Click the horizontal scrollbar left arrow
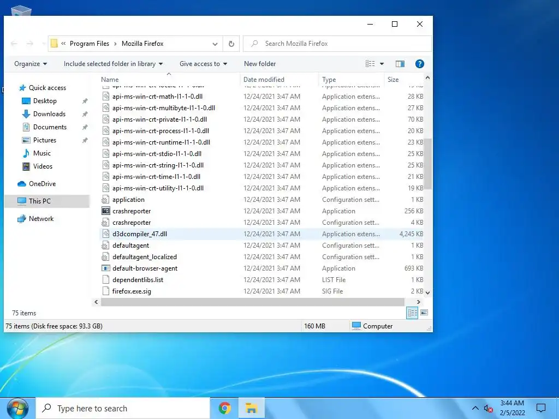559x419 pixels. tap(96, 302)
